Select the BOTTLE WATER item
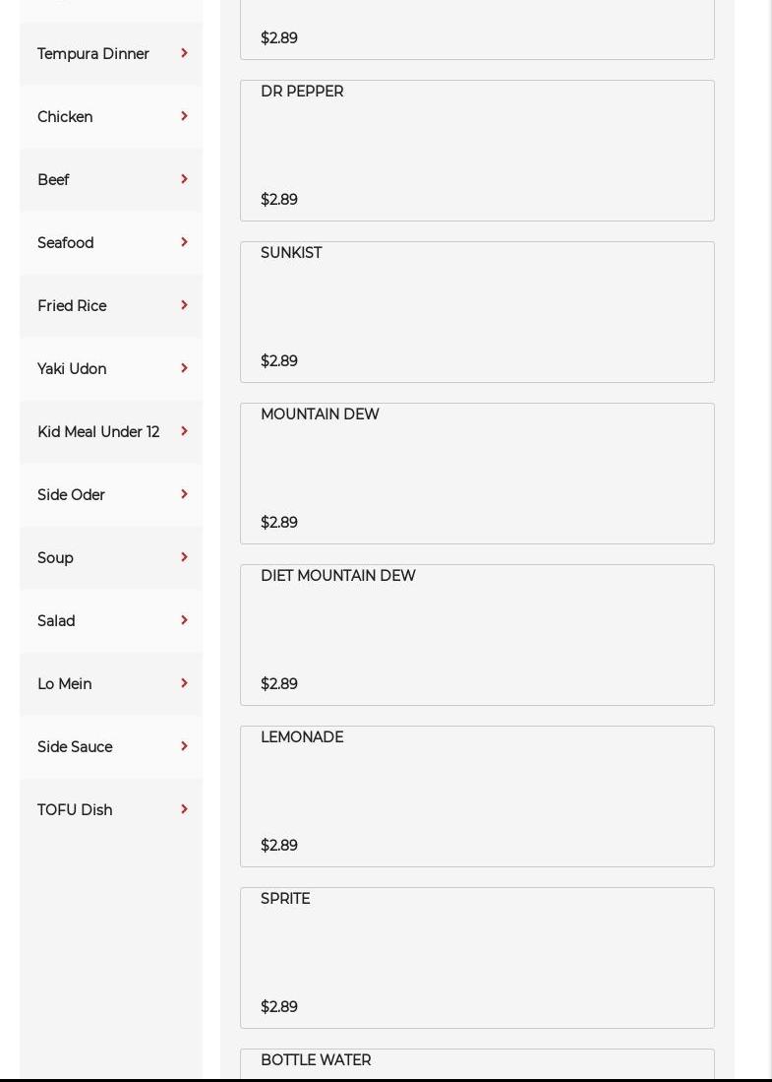 click(477, 1062)
